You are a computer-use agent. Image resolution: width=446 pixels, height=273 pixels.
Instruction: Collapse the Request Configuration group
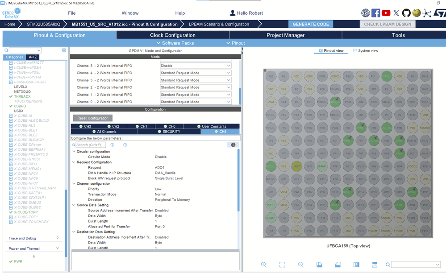74,162
